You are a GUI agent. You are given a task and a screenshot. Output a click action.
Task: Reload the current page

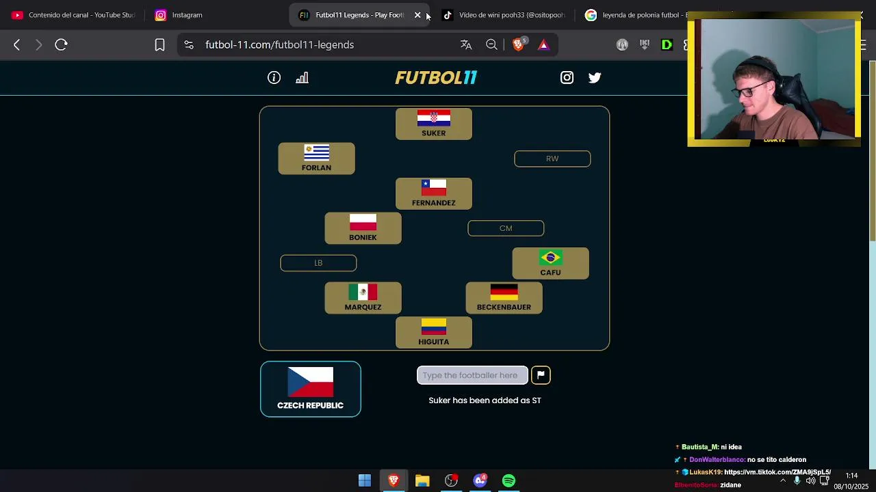(61, 45)
